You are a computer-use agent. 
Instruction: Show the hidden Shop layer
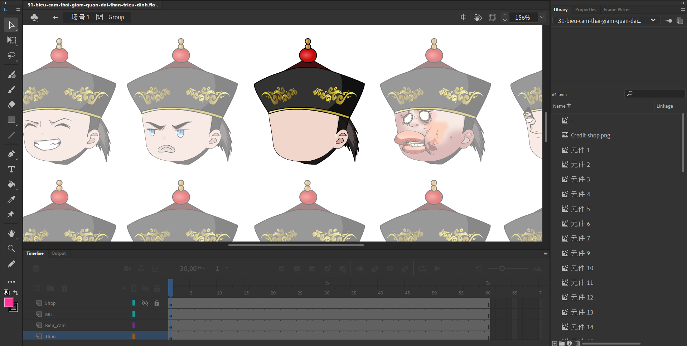pos(145,303)
